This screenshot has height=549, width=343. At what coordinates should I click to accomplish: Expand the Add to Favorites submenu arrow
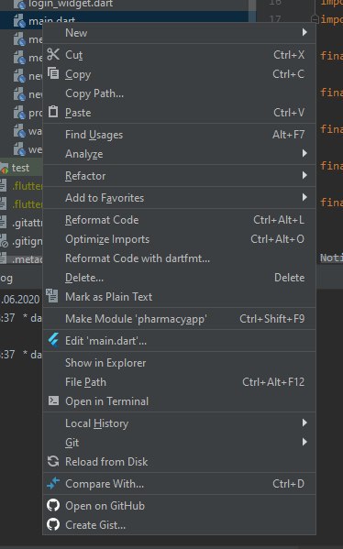point(304,197)
